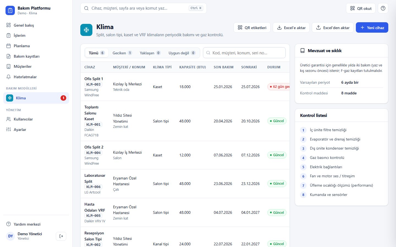Viewport: 396px width, 247px height.
Task: Click the Excel'den aktar import button
Action: 333,27
